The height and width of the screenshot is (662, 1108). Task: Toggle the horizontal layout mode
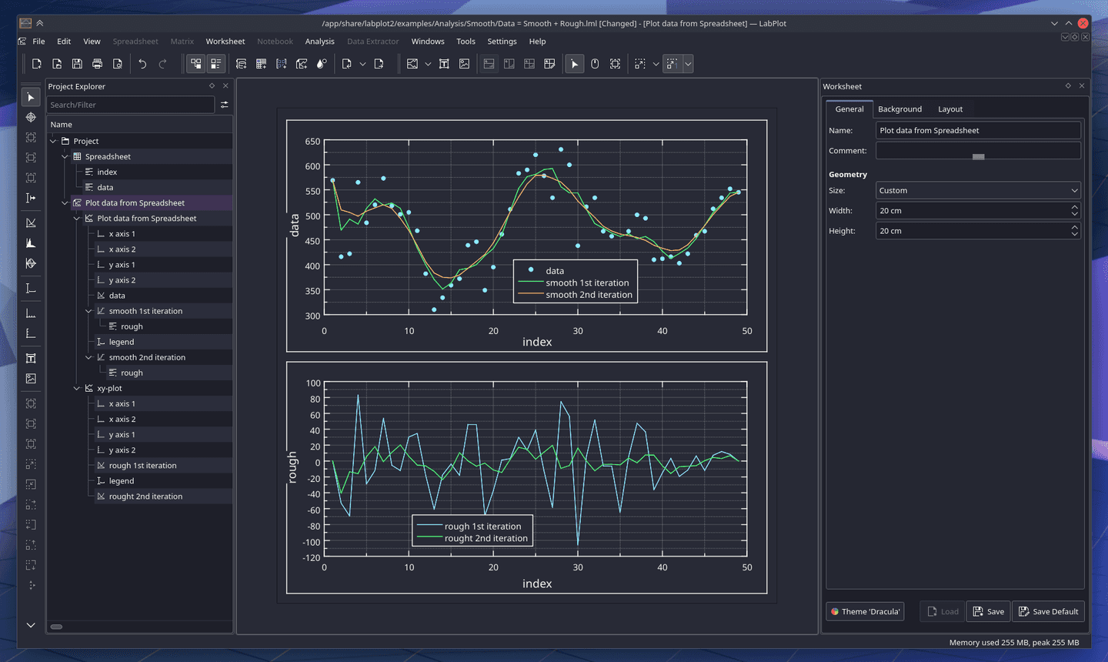pyautogui.click(x=509, y=64)
